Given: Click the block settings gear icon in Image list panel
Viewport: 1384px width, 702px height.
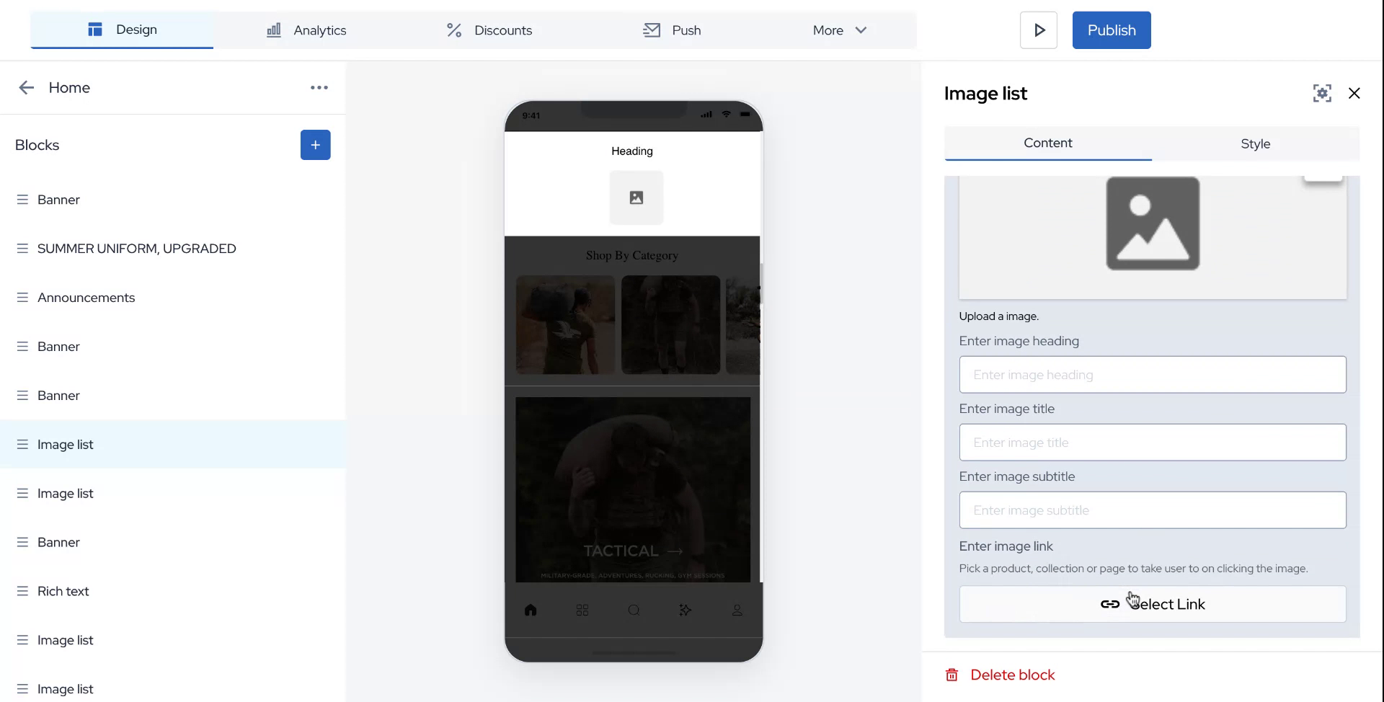Looking at the screenshot, I should coord(1321,93).
